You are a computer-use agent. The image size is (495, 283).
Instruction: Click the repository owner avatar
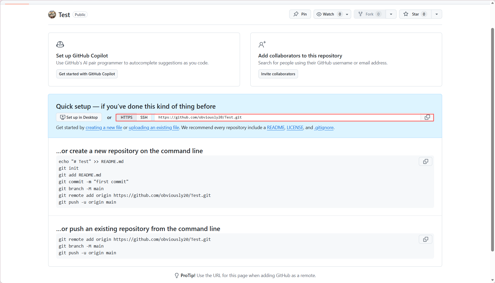coord(52,14)
